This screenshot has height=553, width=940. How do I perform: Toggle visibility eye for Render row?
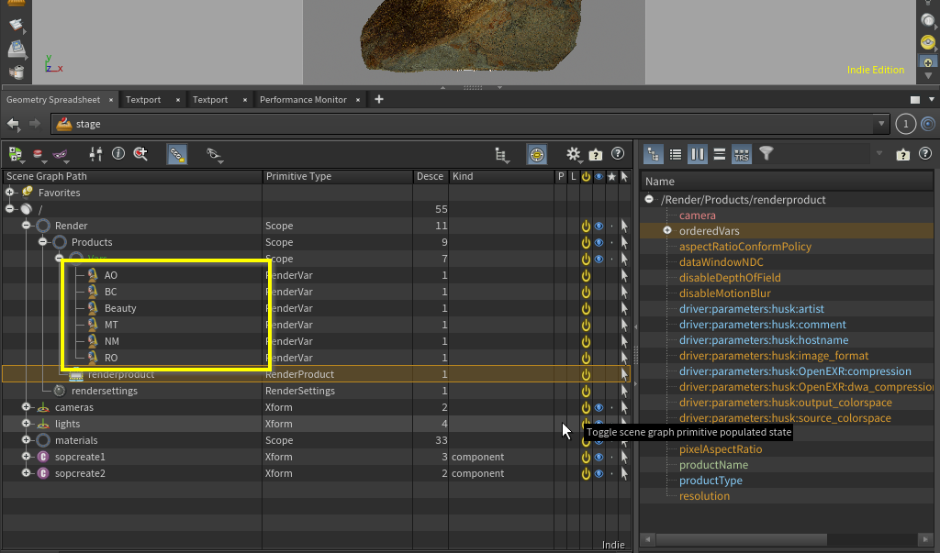tap(599, 226)
